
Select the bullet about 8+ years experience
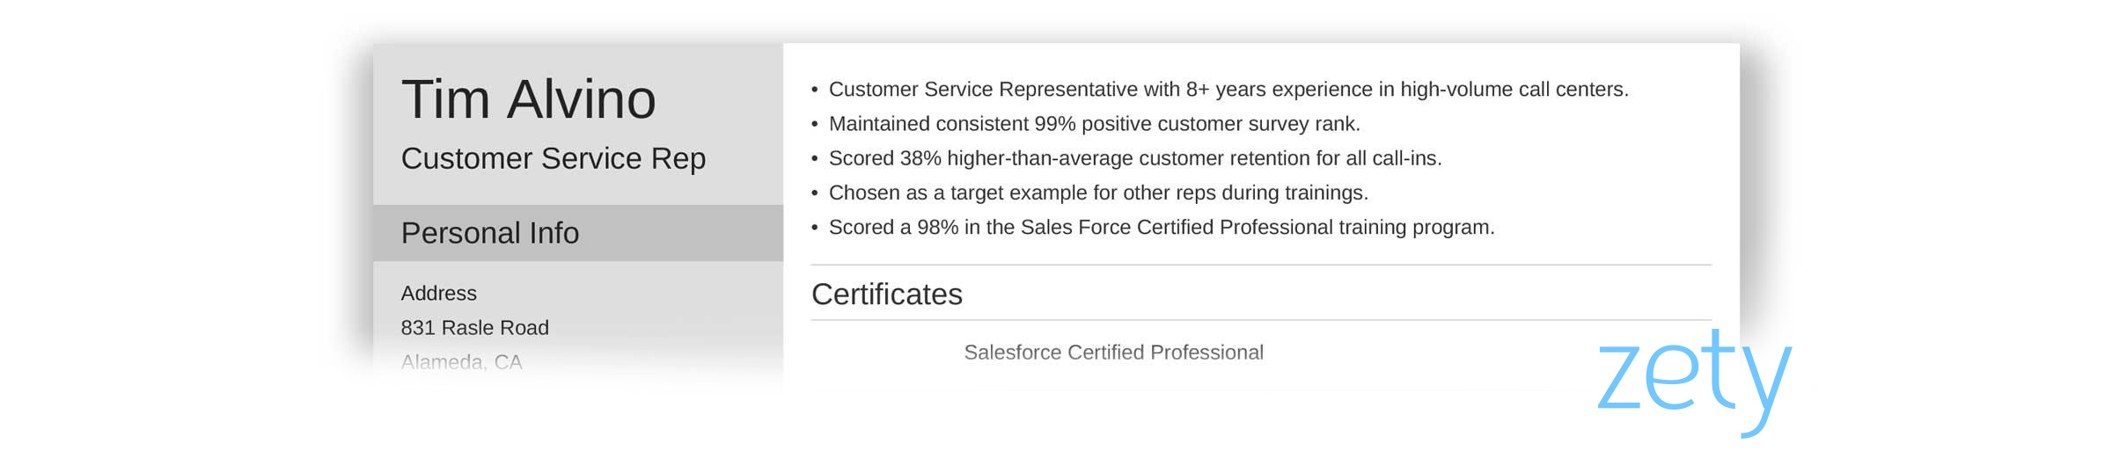point(1228,90)
